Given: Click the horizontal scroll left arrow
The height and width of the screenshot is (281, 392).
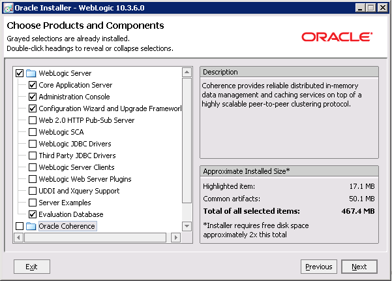Looking at the screenshot, I should tap(18, 237).
